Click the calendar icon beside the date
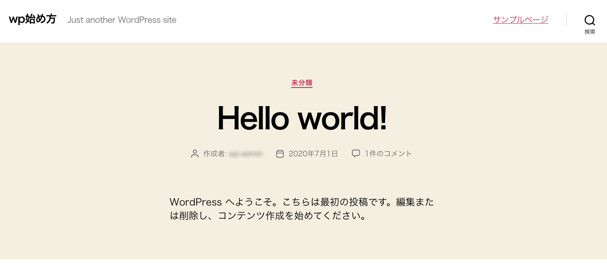Image resolution: width=607 pixels, height=268 pixels. (280, 154)
